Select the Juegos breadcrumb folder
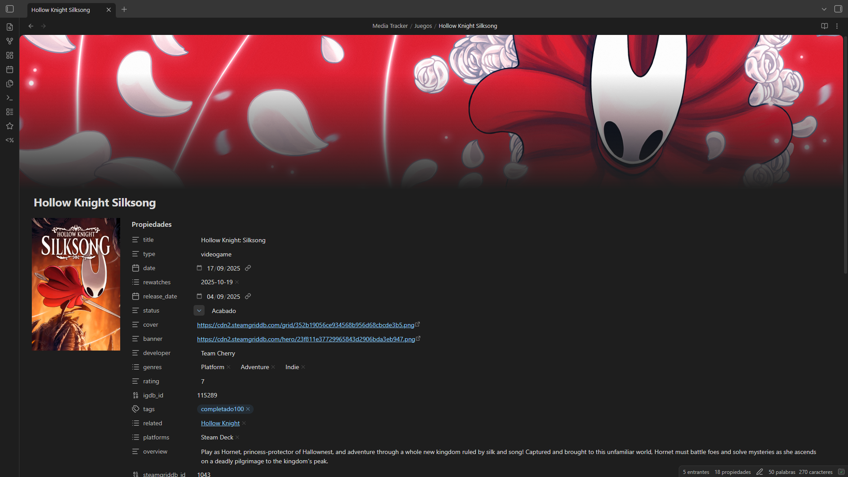This screenshot has height=477, width=848. point(422,26)
